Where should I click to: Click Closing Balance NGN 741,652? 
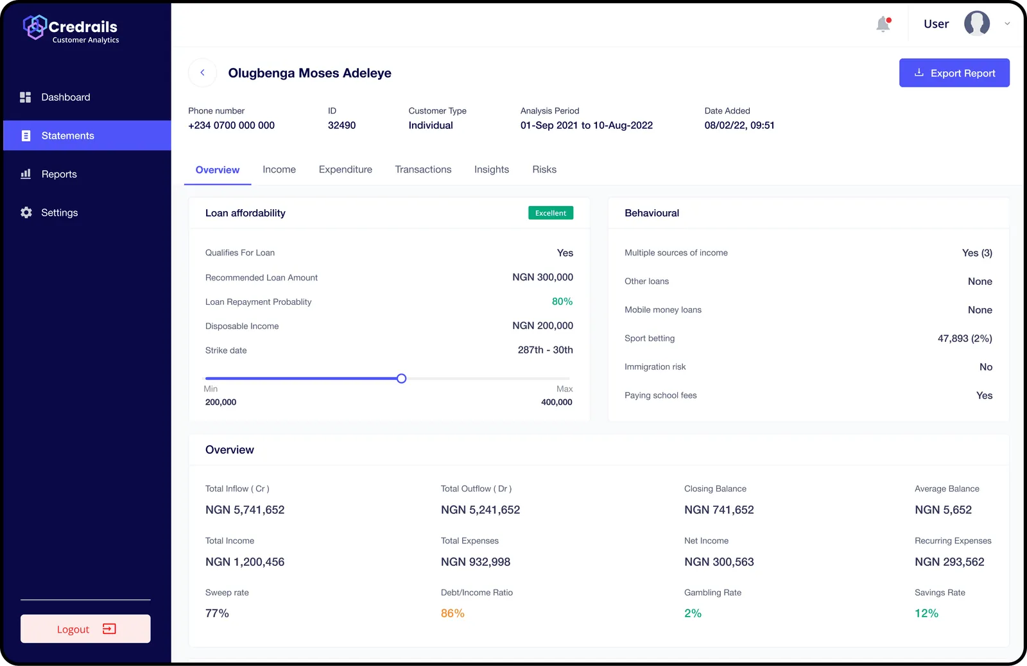click(x=719, y=510)
